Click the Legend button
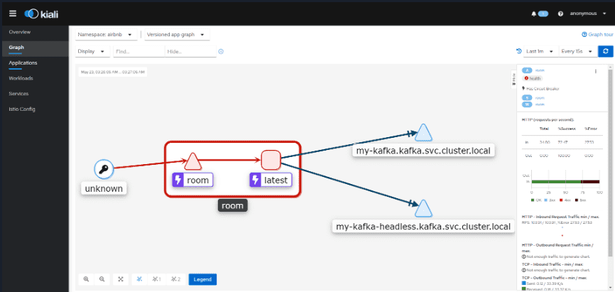Viewport: 615px width, 292px height. coord(203,279)
